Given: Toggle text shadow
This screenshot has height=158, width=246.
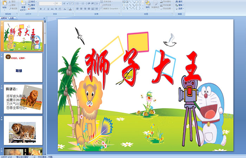Looking at the screenshot, I should point(56,9).
